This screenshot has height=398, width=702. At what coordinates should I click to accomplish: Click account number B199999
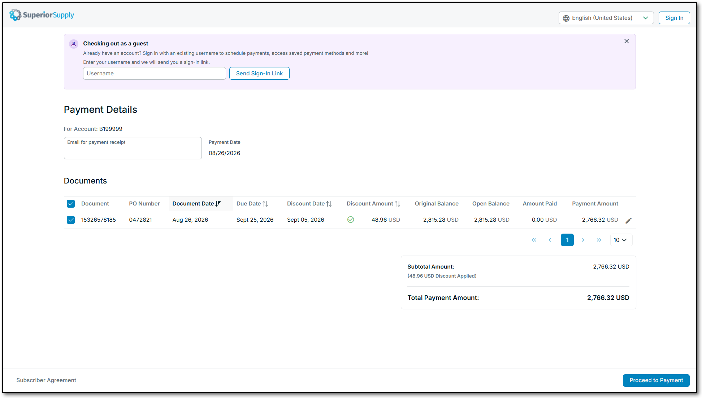click(111, 129)
